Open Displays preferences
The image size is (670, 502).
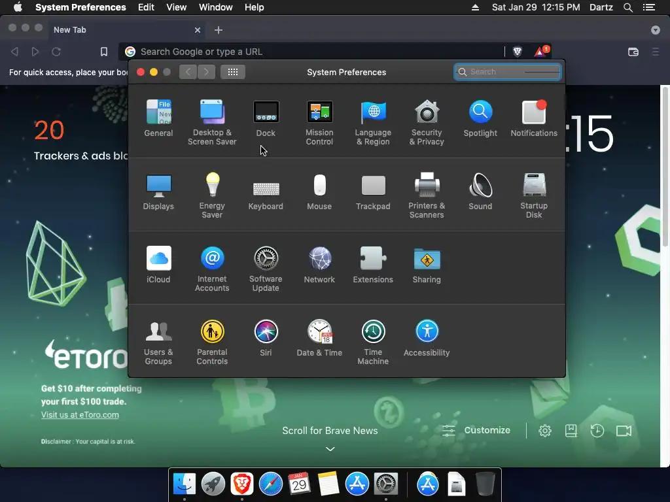click(158, 192)
